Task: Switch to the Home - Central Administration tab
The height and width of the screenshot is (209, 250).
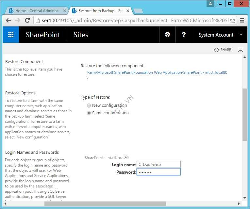Action: tap(36, 11)
